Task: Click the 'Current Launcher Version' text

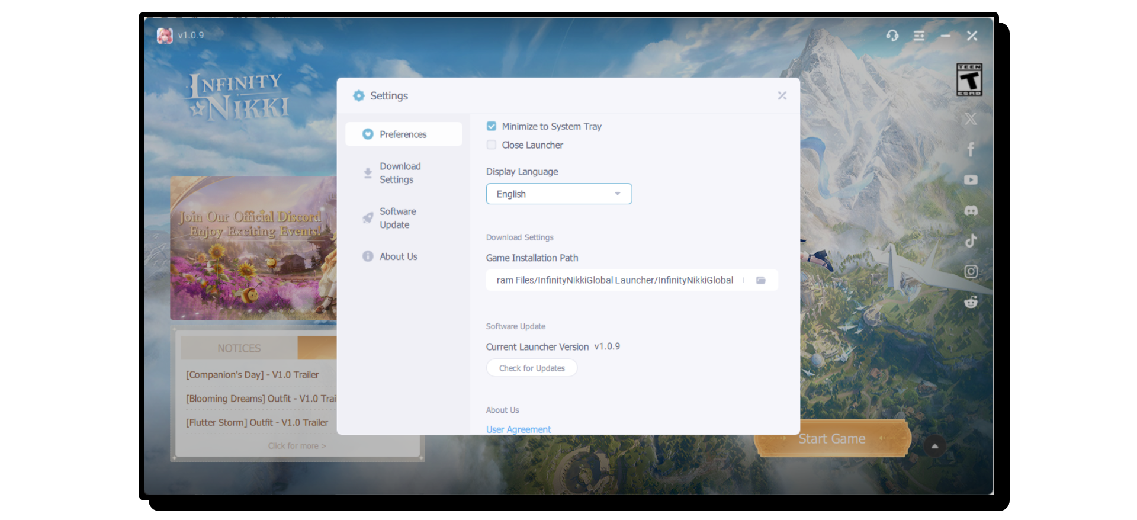Action: point(537,347)
